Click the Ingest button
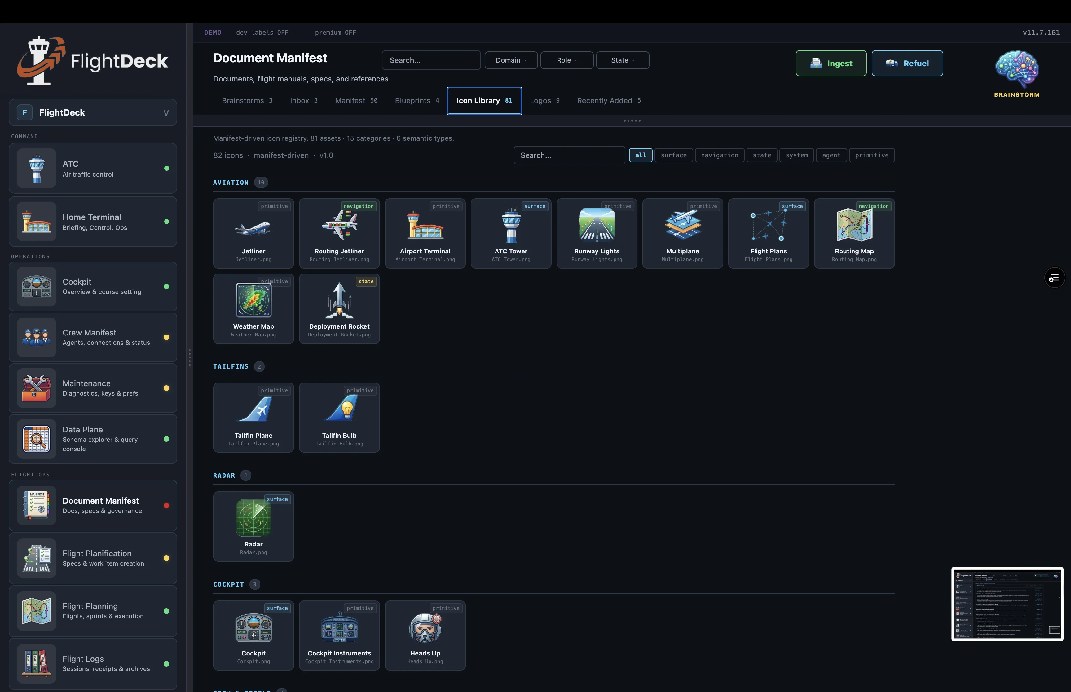 (x=831, y=63)
